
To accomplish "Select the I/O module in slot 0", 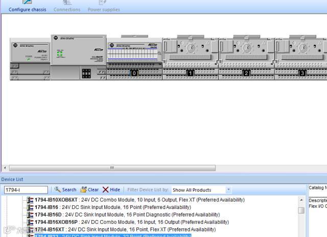I will point(134,57).
